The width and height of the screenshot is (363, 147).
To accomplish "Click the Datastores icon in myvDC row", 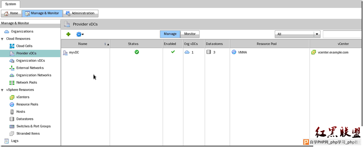I will [209, 52].
